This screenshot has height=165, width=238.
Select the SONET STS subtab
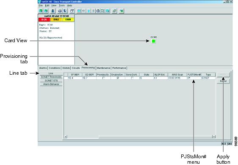pos(51,81)
